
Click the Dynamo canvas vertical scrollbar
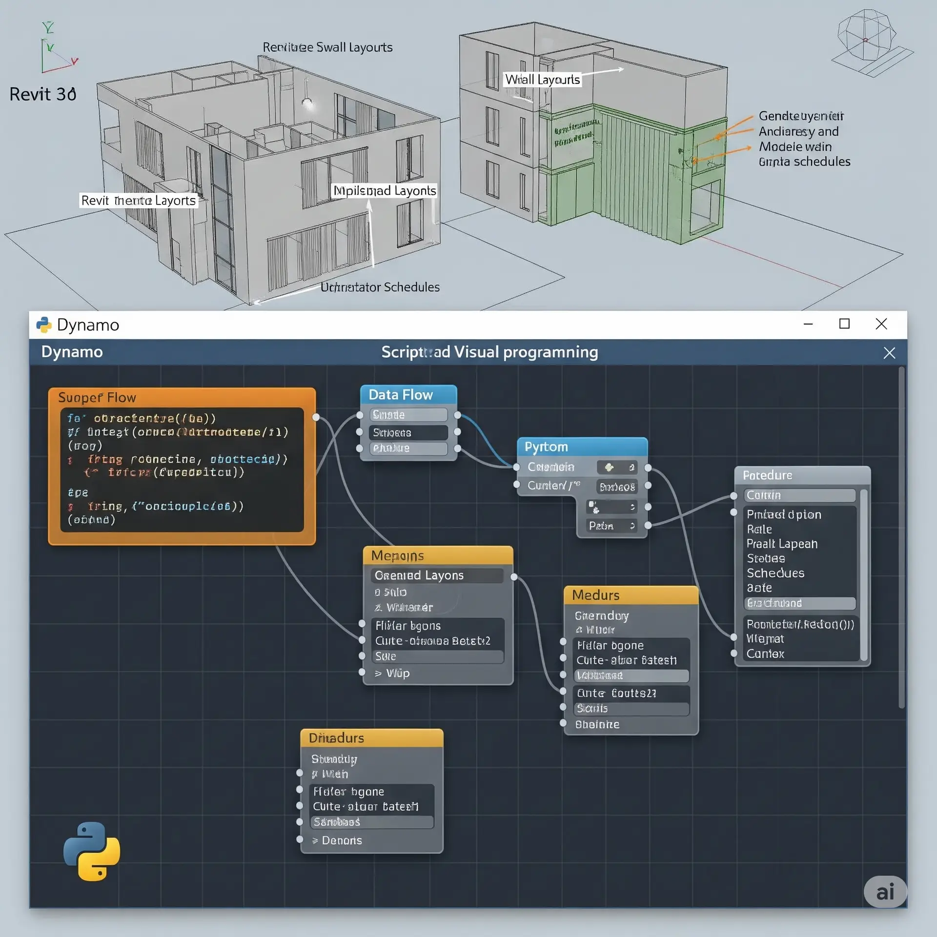coord(902,537)
